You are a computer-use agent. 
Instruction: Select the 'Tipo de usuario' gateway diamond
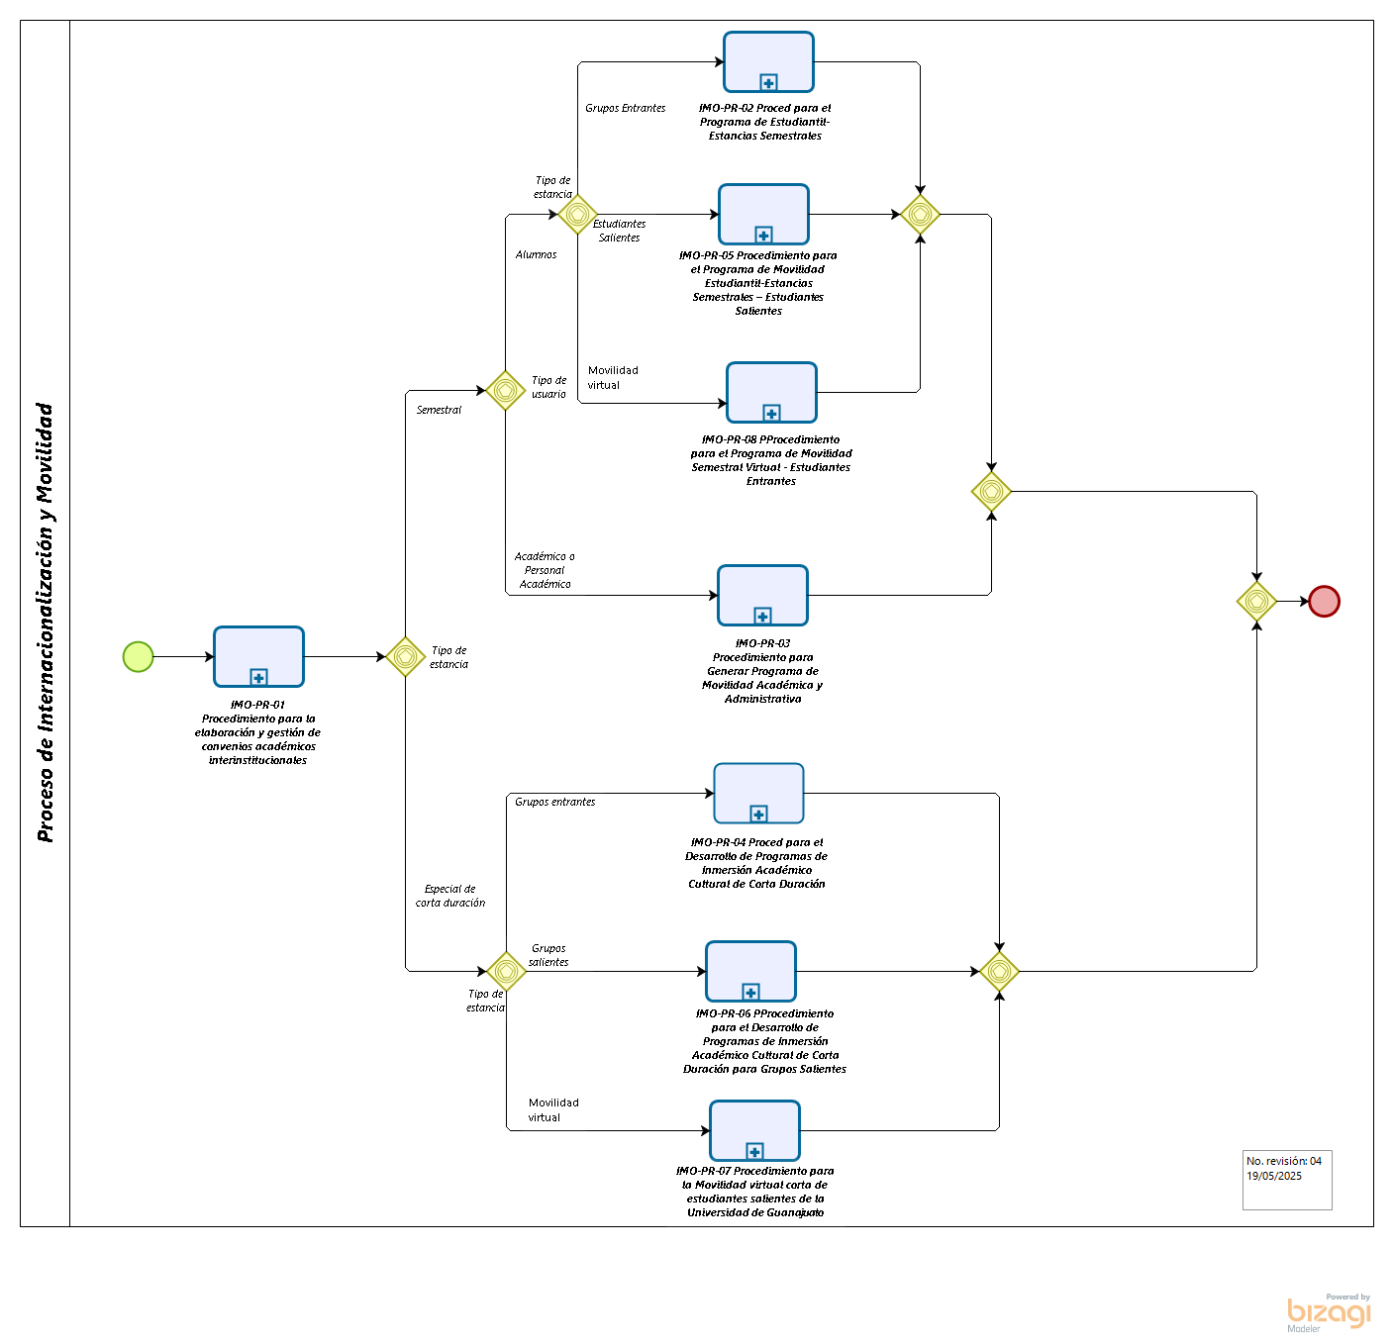[505, 391]
